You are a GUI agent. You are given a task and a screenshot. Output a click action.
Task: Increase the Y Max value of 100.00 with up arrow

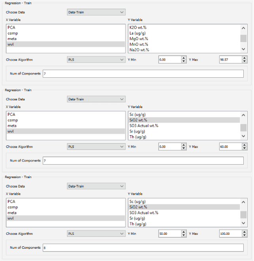tap(245, 232)
